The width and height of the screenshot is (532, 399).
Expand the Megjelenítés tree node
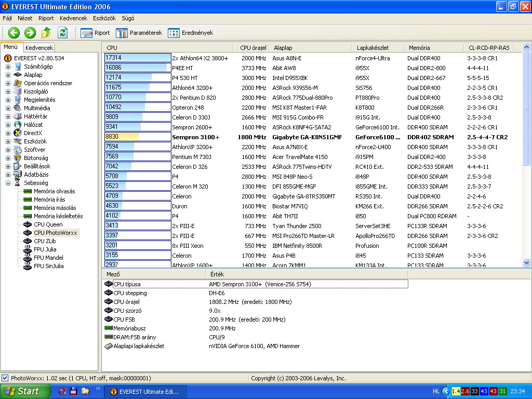[8, 100]
